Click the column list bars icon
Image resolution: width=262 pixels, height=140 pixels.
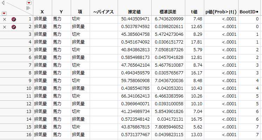(x=28, y=8)
